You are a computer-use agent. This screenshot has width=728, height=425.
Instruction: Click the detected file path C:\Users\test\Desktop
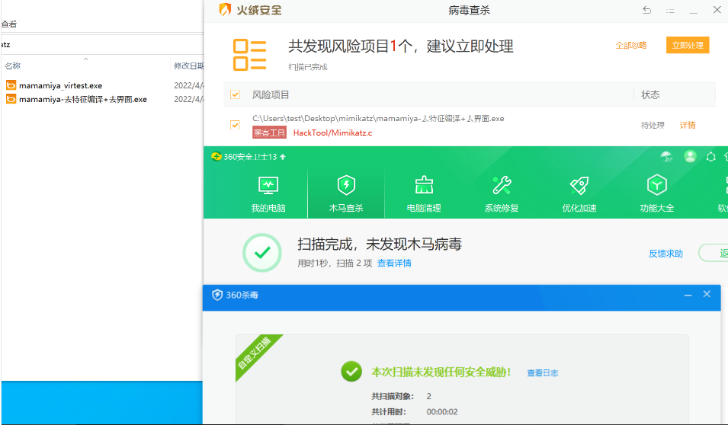click(378, 118)
